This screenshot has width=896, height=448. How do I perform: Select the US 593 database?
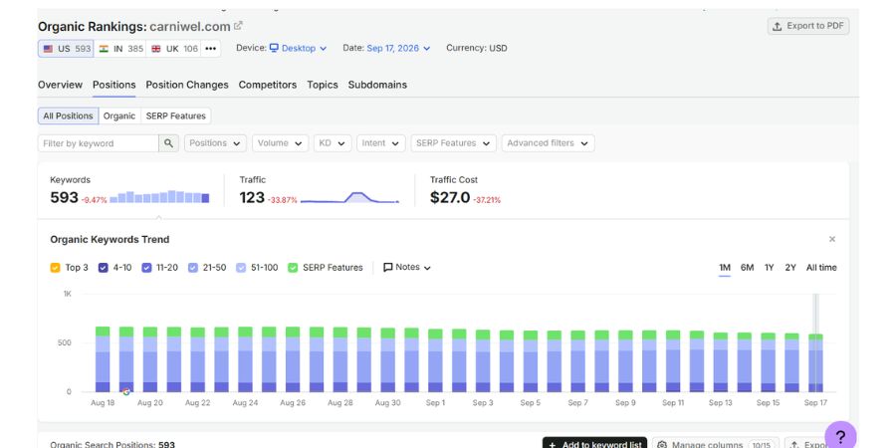point(66,49)
